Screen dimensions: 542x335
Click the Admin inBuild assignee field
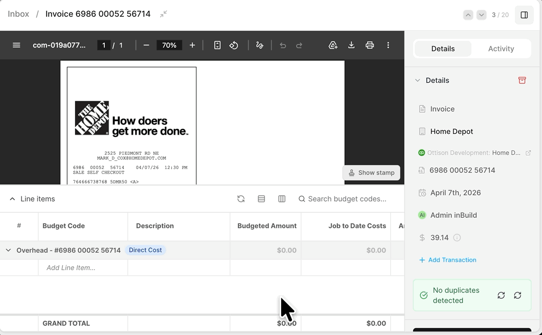pyautogui.click(x=454, y=215)
